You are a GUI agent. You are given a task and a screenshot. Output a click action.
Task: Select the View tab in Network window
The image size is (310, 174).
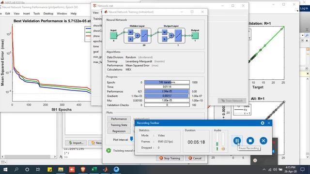tap(95, 13)
